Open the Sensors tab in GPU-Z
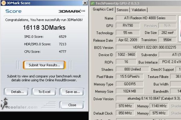 [x=122, y=10]
